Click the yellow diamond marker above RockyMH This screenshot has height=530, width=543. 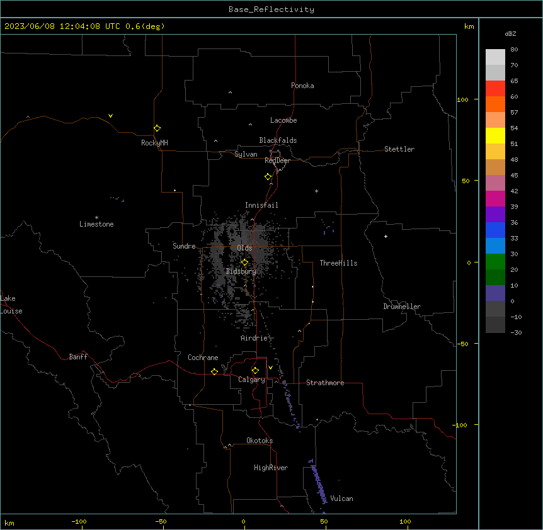[157, 128]
